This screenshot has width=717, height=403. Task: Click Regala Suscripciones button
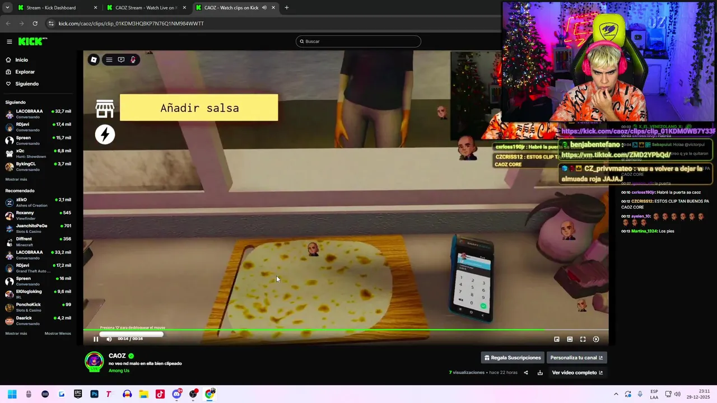coord(513,358)
